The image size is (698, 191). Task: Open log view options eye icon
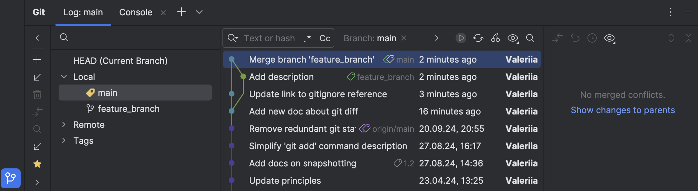click(513, 38)
